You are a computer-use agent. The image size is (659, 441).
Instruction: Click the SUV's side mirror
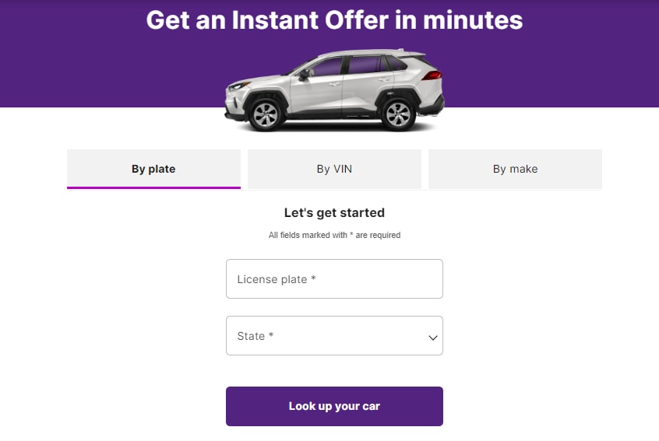[x=304, y=75]
